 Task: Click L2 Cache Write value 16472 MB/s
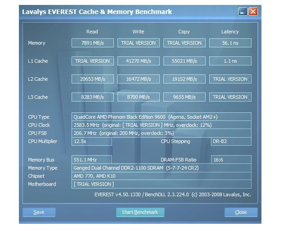click(139, 79)
